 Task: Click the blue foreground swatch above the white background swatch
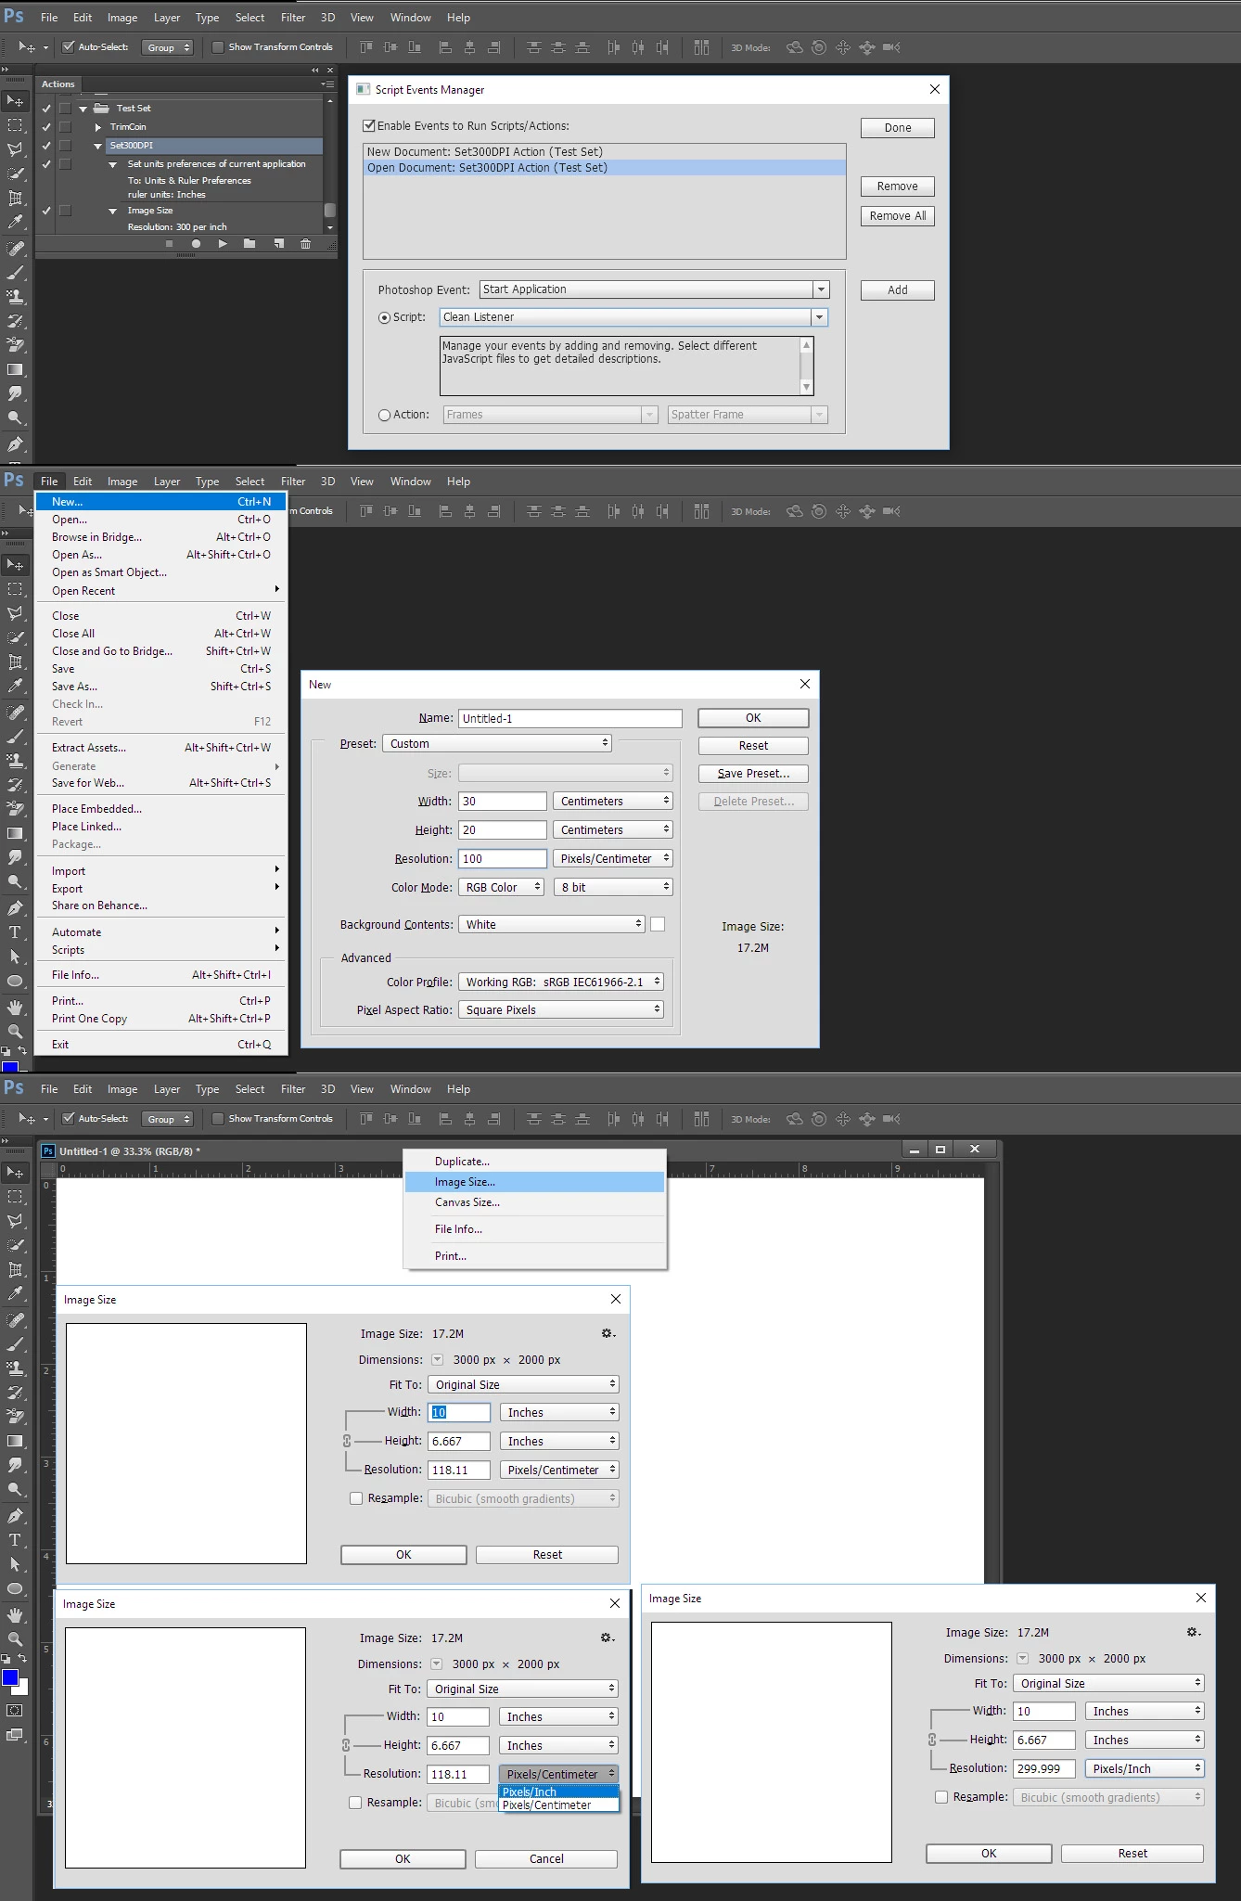pos(10,1677)
